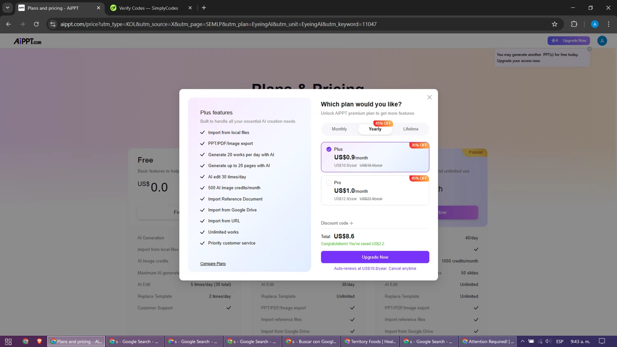Click 'Priority customer service' feature text

pos(232,243)
